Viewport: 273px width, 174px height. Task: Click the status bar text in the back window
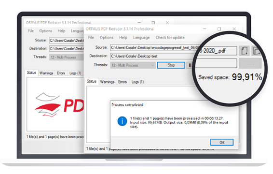(55, 137)
